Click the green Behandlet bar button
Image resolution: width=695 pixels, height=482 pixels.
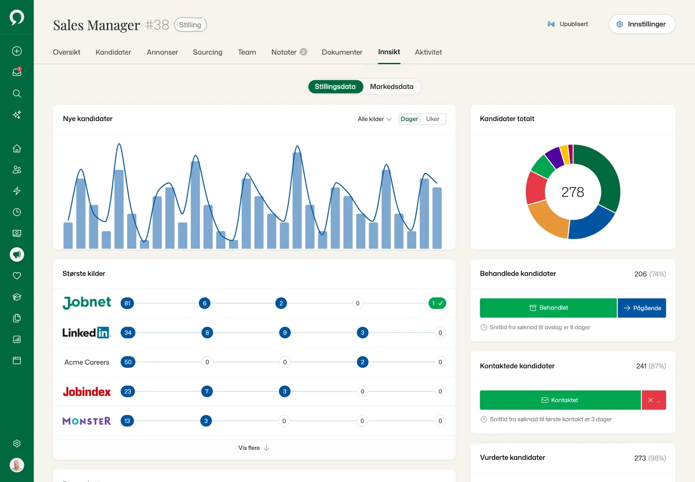point(548,308)
